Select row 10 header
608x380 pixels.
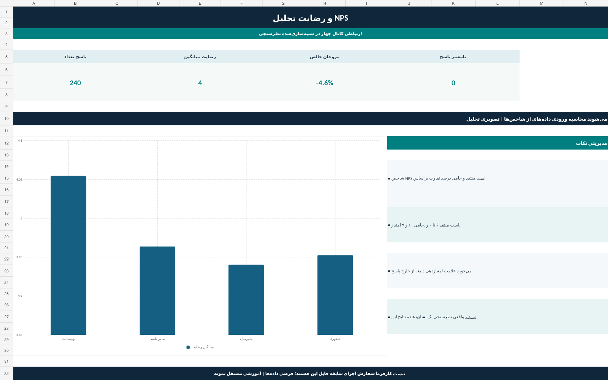coord(6,118)
